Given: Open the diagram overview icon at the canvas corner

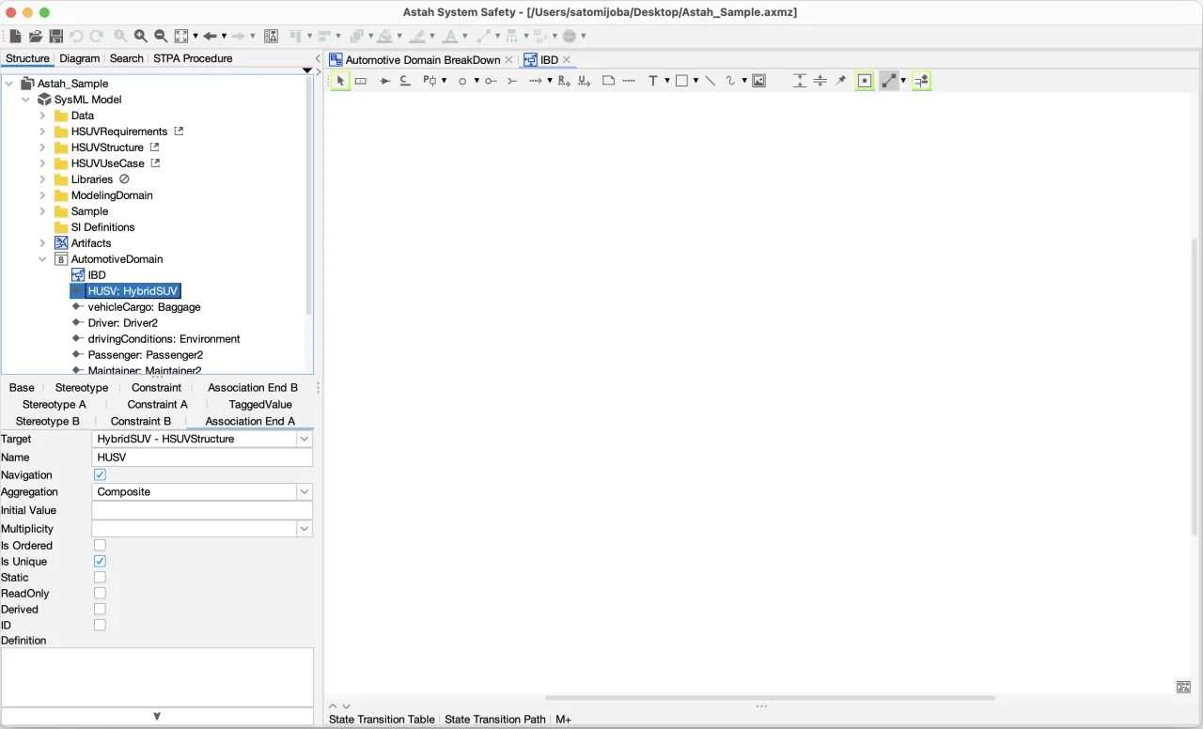Looking at the screenshot, I should click(x=1183, y=688).
